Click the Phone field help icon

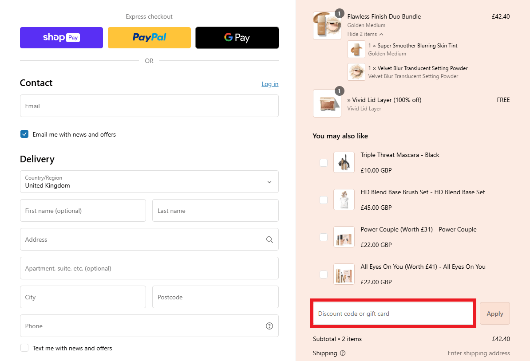coord(269,326)
